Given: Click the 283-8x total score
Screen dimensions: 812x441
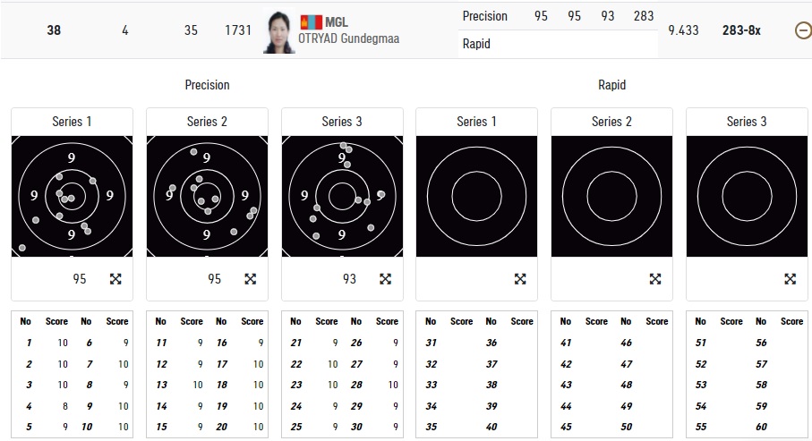Looking at the screenshot, I should tap(741, 30).
